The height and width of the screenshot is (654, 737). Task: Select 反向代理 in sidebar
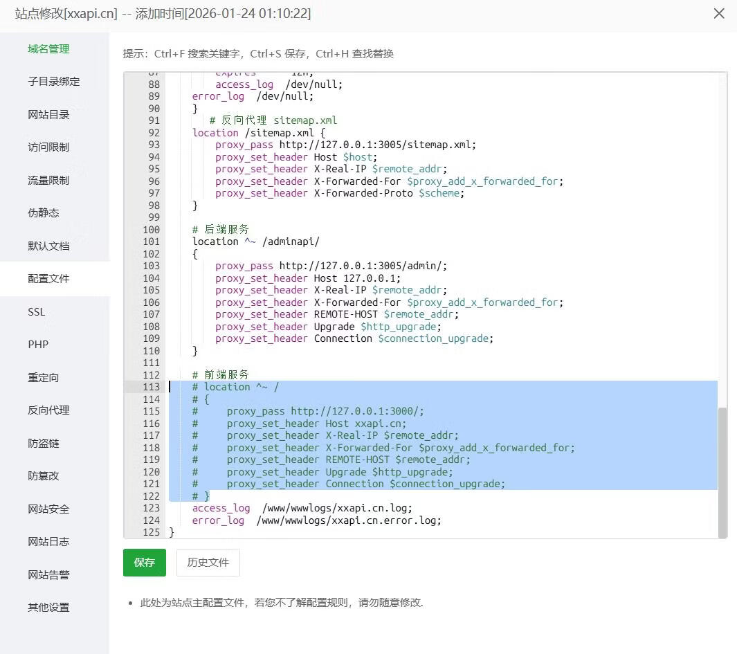48,410
